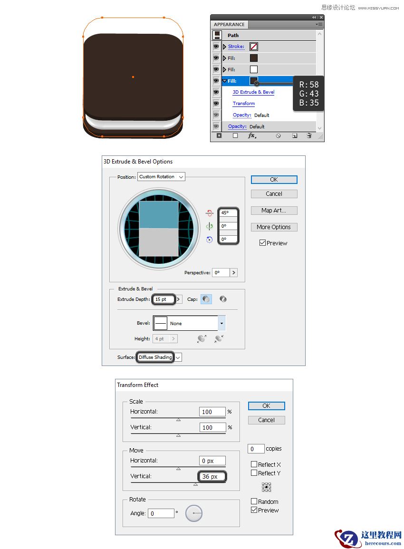Click the reference point locator in Transform Effect
Screen dimensions: 404x549
click(x=267, y=487)
